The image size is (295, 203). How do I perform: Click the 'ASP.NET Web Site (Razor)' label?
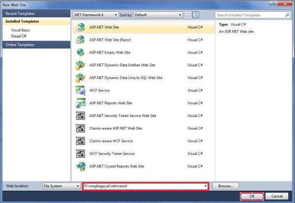coord(110,40)
